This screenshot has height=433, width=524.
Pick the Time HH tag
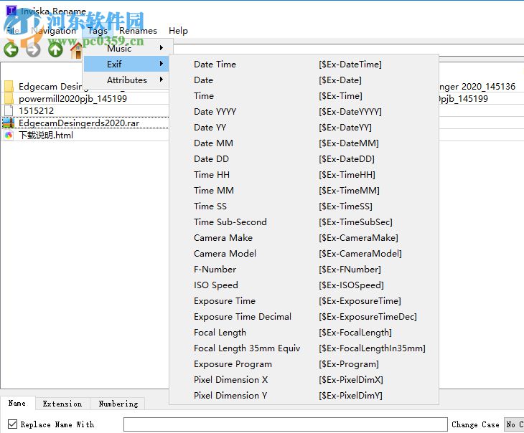click(304, 175)
